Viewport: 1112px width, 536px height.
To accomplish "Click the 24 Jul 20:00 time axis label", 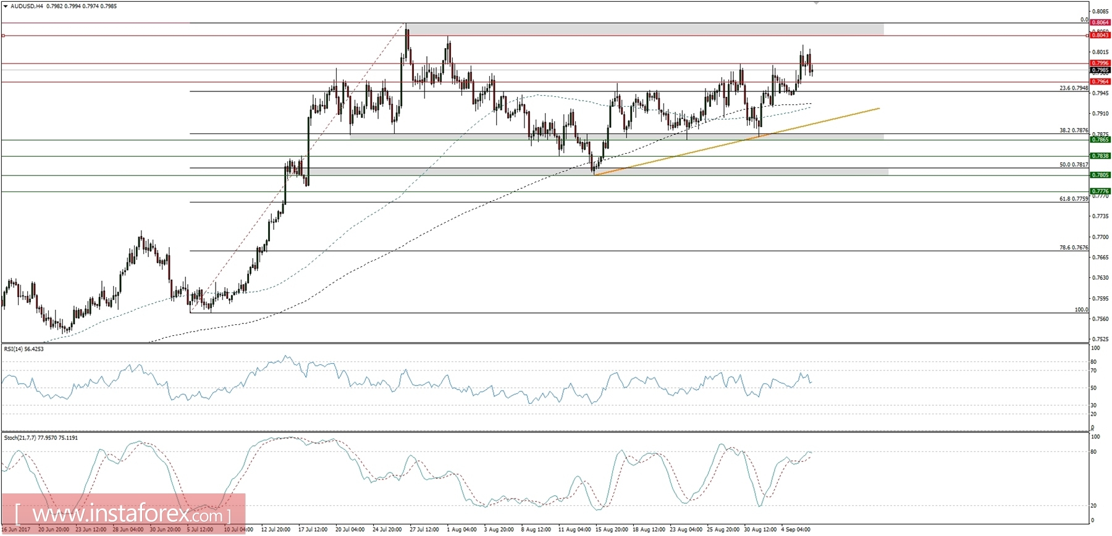I will (387, 529).
